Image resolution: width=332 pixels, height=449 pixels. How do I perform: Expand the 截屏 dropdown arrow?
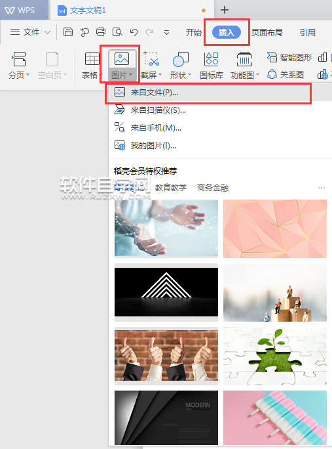[160, 75]
